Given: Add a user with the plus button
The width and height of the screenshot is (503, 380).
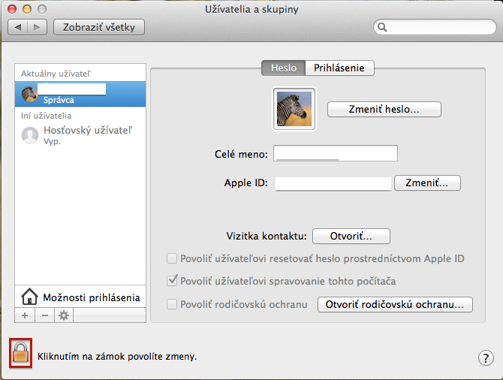Looking at the screenshot, I should (25, 315).
